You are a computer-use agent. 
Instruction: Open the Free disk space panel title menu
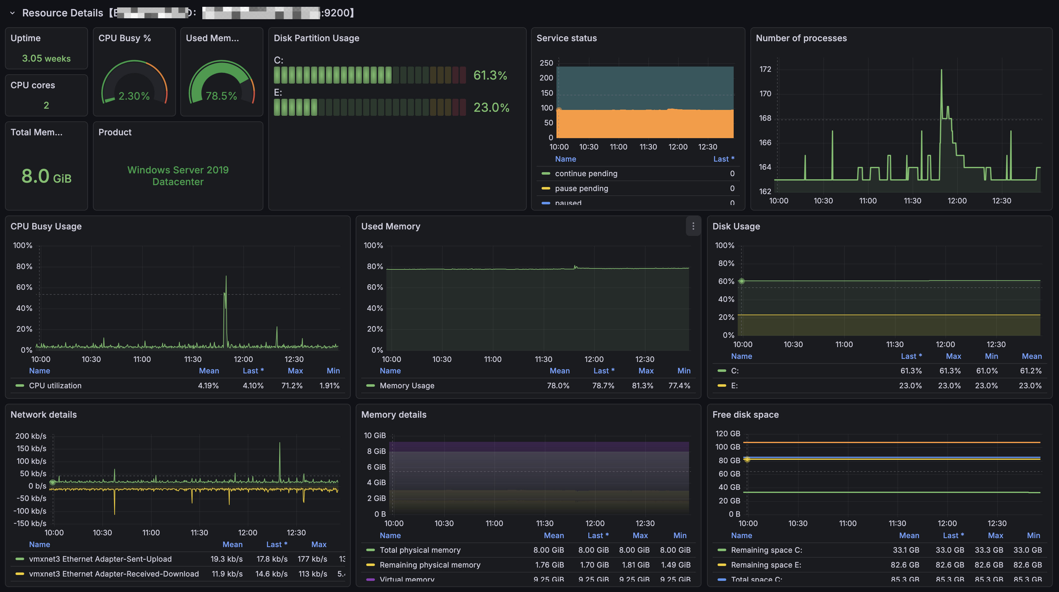point(745,415)
